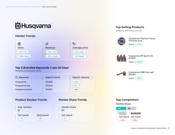Click the Synth Oil sales +260% badge
Viewport: 175px width, 135px height.
(139, 62)
